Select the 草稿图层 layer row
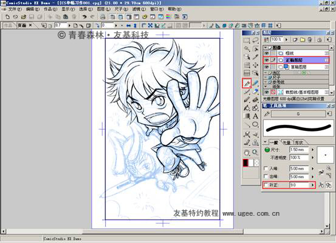 pos(297,67)
